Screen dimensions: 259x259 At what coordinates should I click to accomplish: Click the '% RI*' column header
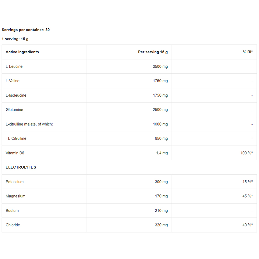[248, 52]
